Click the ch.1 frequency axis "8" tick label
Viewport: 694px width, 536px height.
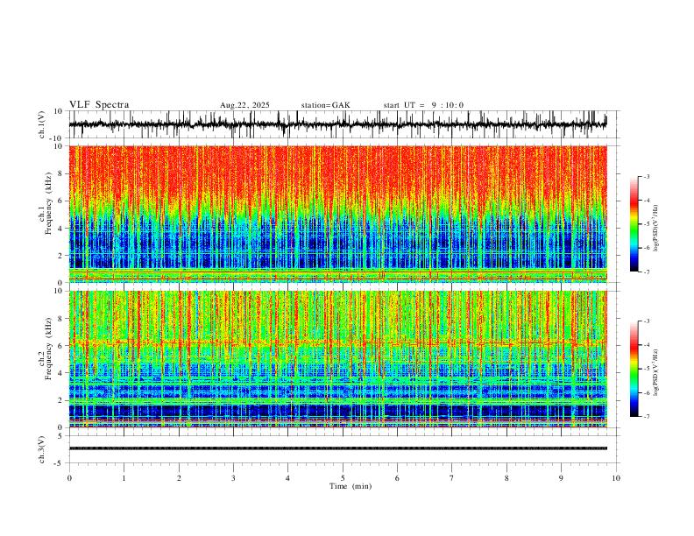click(x=60, y=173)
